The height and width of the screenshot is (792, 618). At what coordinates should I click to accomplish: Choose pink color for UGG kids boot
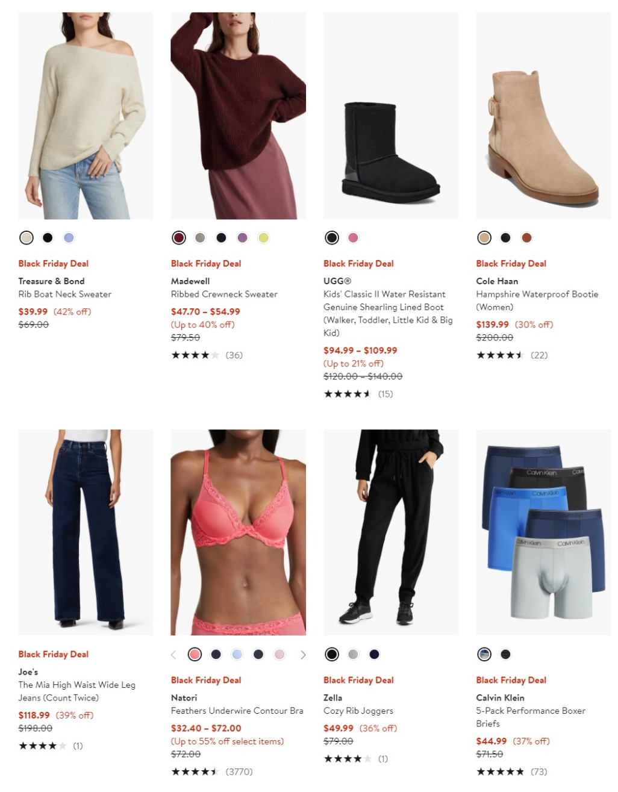pos(353,238)
